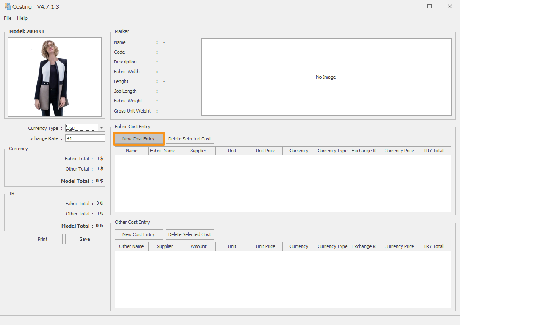538x325 pixels.
Task: Click the Costing app icon in title bar
Action: click(7, 6)
